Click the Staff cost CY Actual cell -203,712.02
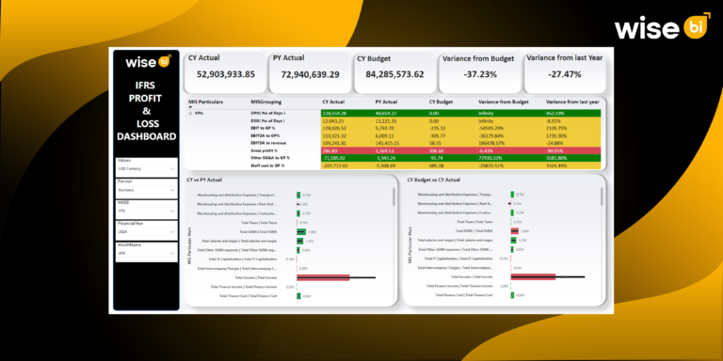Screen dimensions: 723x361 pyautogui.click(x=347, y=165)
